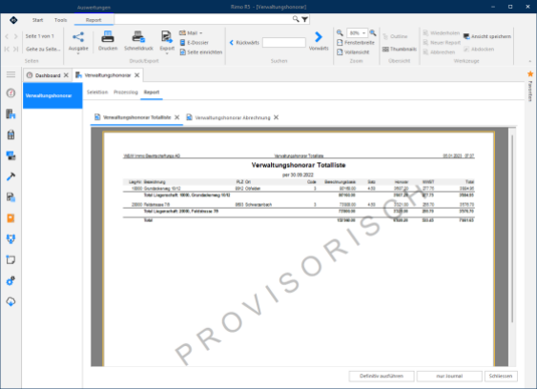Click the Total Liegenschaft 10000 row

[x=299, y=195]
